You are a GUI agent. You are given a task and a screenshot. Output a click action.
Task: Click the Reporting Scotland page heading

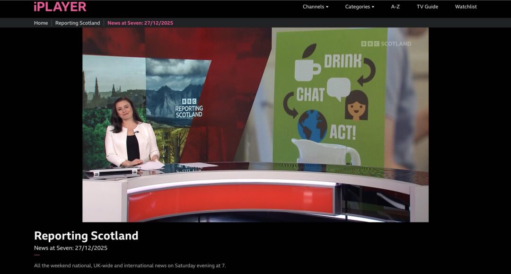tap(86, 236)
